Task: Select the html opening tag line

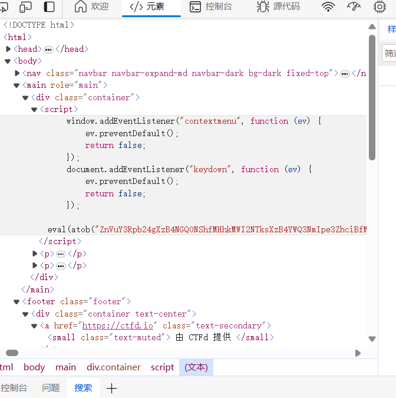Action: coord(18,37)
